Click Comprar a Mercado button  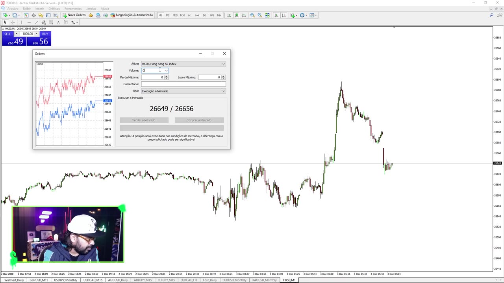click(199, 120)
